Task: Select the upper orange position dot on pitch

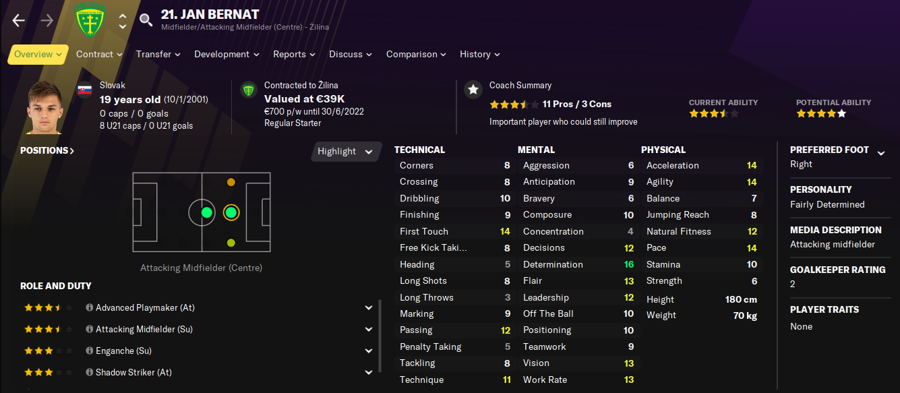Action: [x=231, y=182]
